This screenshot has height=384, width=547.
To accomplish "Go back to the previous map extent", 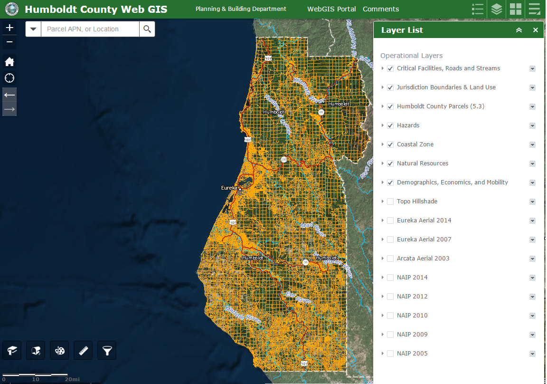I will (9, 95).
